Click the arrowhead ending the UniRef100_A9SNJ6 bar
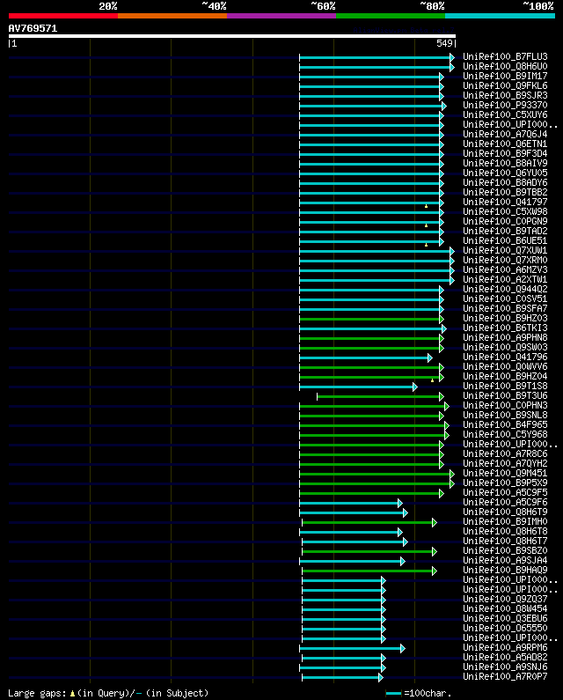Viewport: 563px width, 700px height. 384,667
